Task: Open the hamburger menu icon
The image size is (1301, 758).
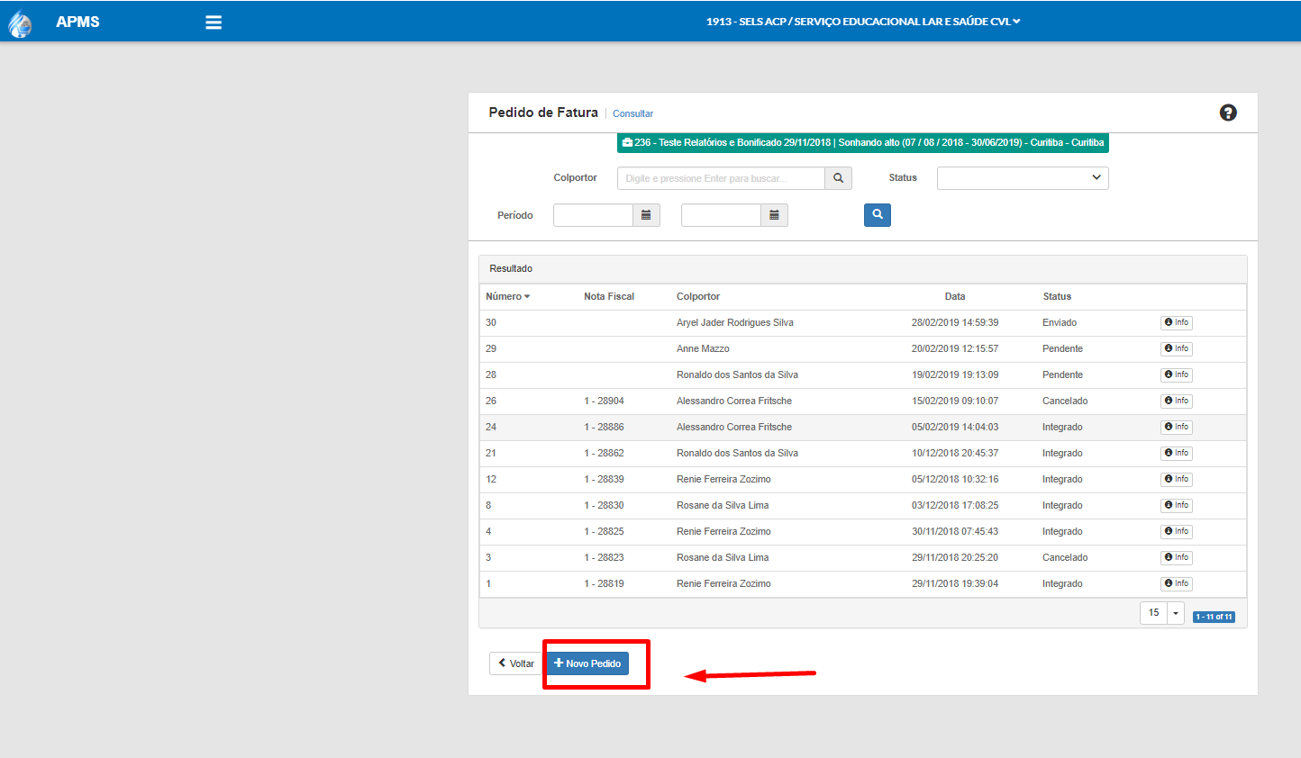Action: pos(214,23)
